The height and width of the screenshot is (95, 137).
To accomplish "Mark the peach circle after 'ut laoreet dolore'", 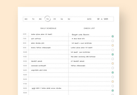I will point(113,63).
